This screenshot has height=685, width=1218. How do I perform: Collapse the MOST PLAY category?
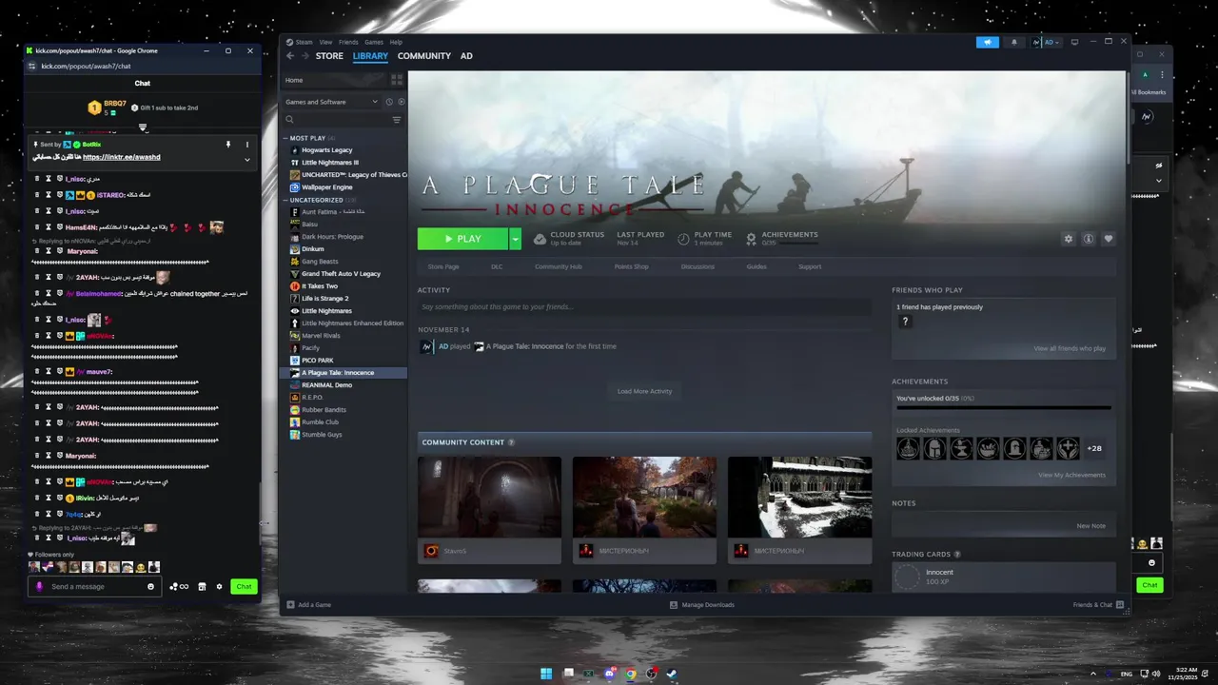285,138
